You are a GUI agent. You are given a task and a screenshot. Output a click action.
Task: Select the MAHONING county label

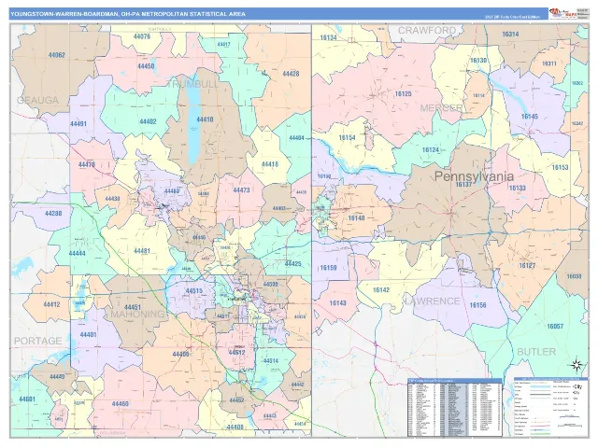pyautogui.click(x=137, y=314)
